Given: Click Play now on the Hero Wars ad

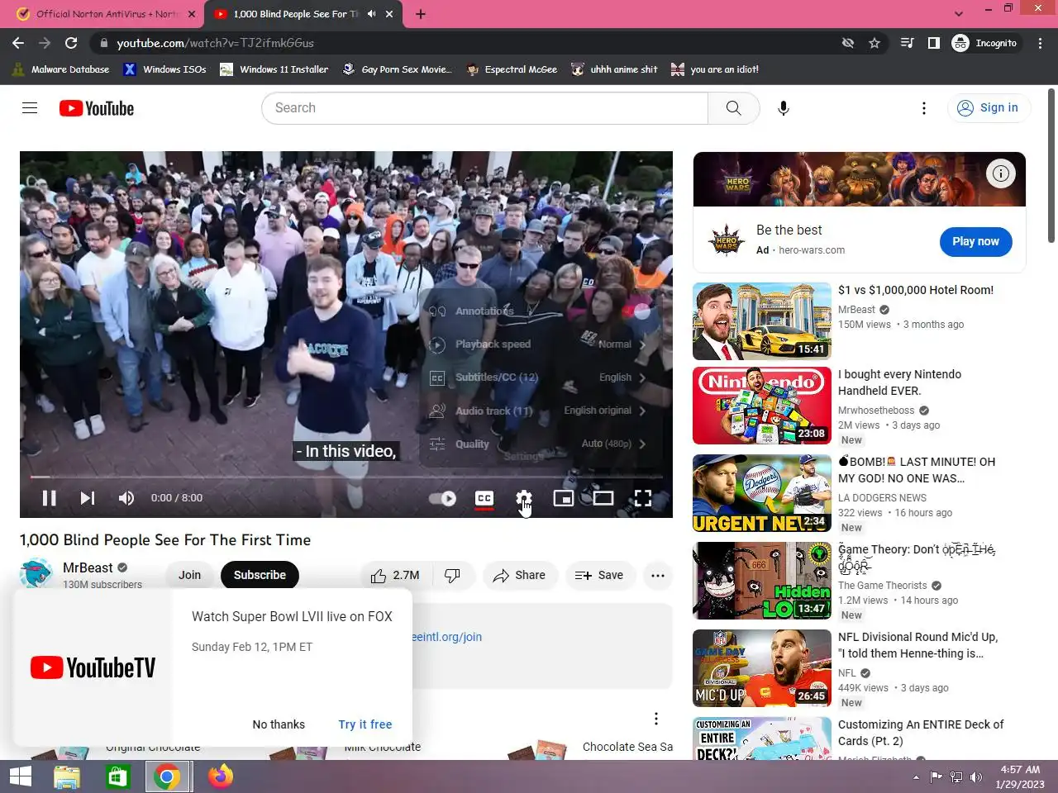Looking at the screenshot, I should tap(975, 241).
